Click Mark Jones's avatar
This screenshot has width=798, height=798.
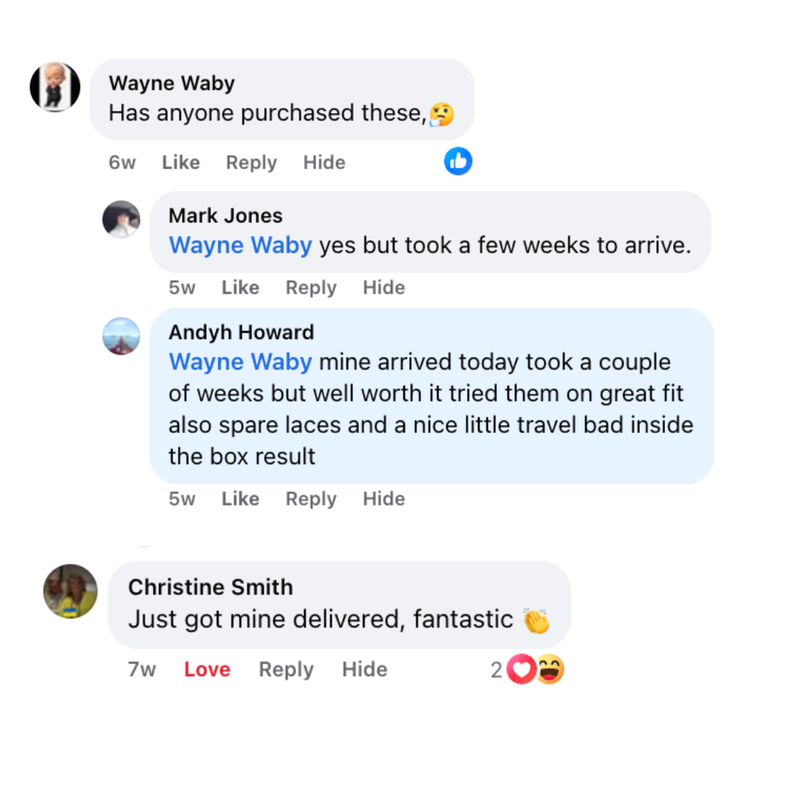pyautogui.click(x=121, y=219)
